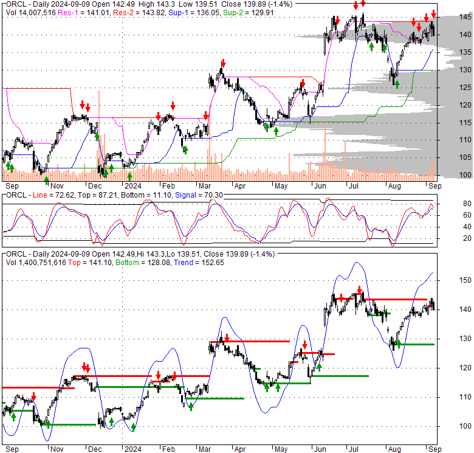Click the 'Aug' month label under bottom chart

(394, 449)
